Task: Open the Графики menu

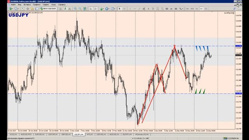Action: tap(37, 5)
